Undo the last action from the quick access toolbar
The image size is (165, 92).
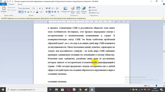7,2
